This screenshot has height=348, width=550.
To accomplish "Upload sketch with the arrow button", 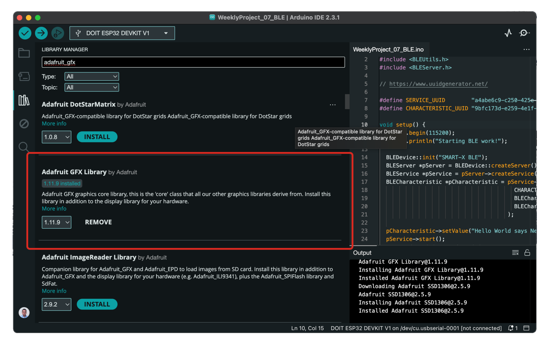I will (41, 33).
